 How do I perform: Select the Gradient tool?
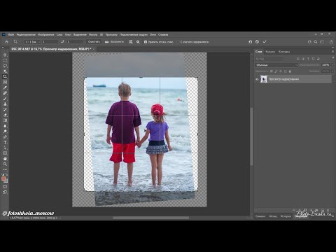pos(5,120)
